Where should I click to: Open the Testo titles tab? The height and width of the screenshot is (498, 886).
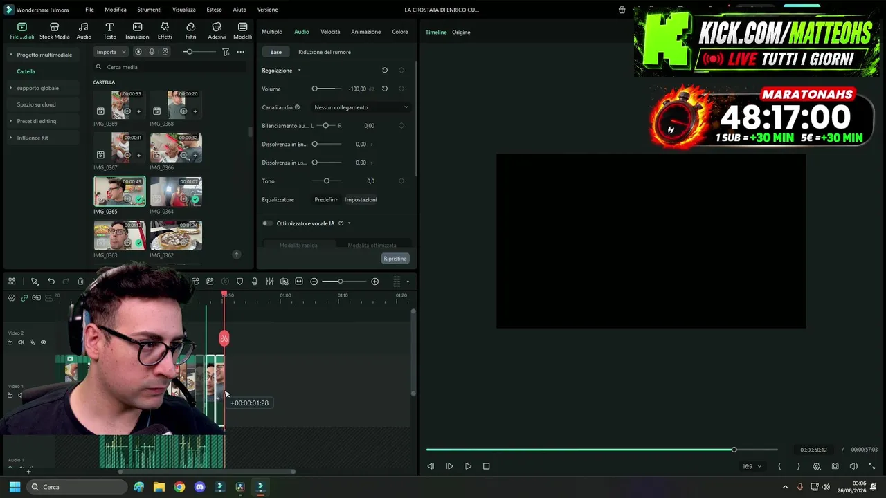coord(109,30)
